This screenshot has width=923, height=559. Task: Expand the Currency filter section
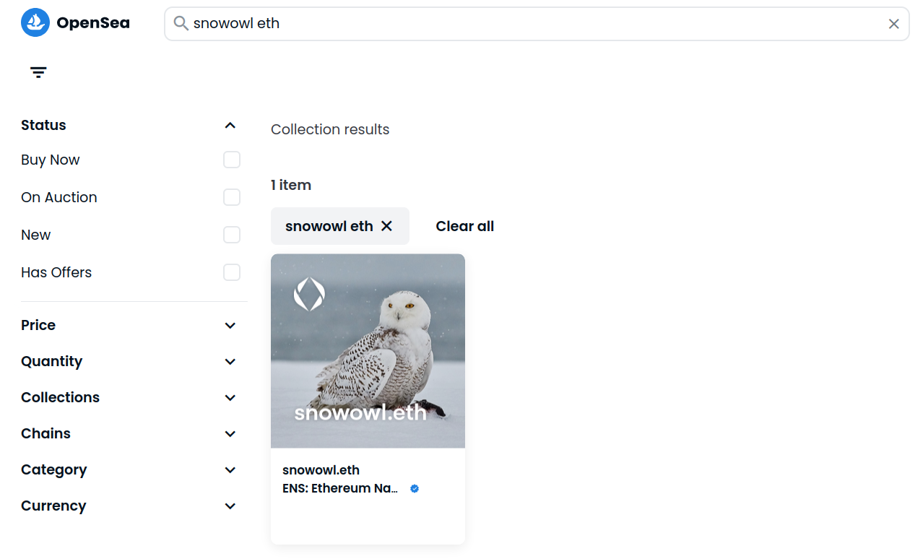click(230, 506)
